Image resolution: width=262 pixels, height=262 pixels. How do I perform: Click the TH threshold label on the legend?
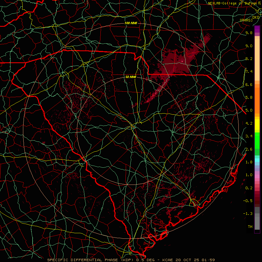point(250,226)
